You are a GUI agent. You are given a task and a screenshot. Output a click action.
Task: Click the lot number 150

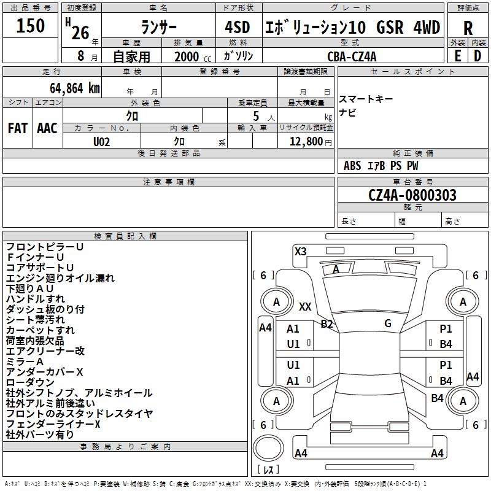coord(30,26)
